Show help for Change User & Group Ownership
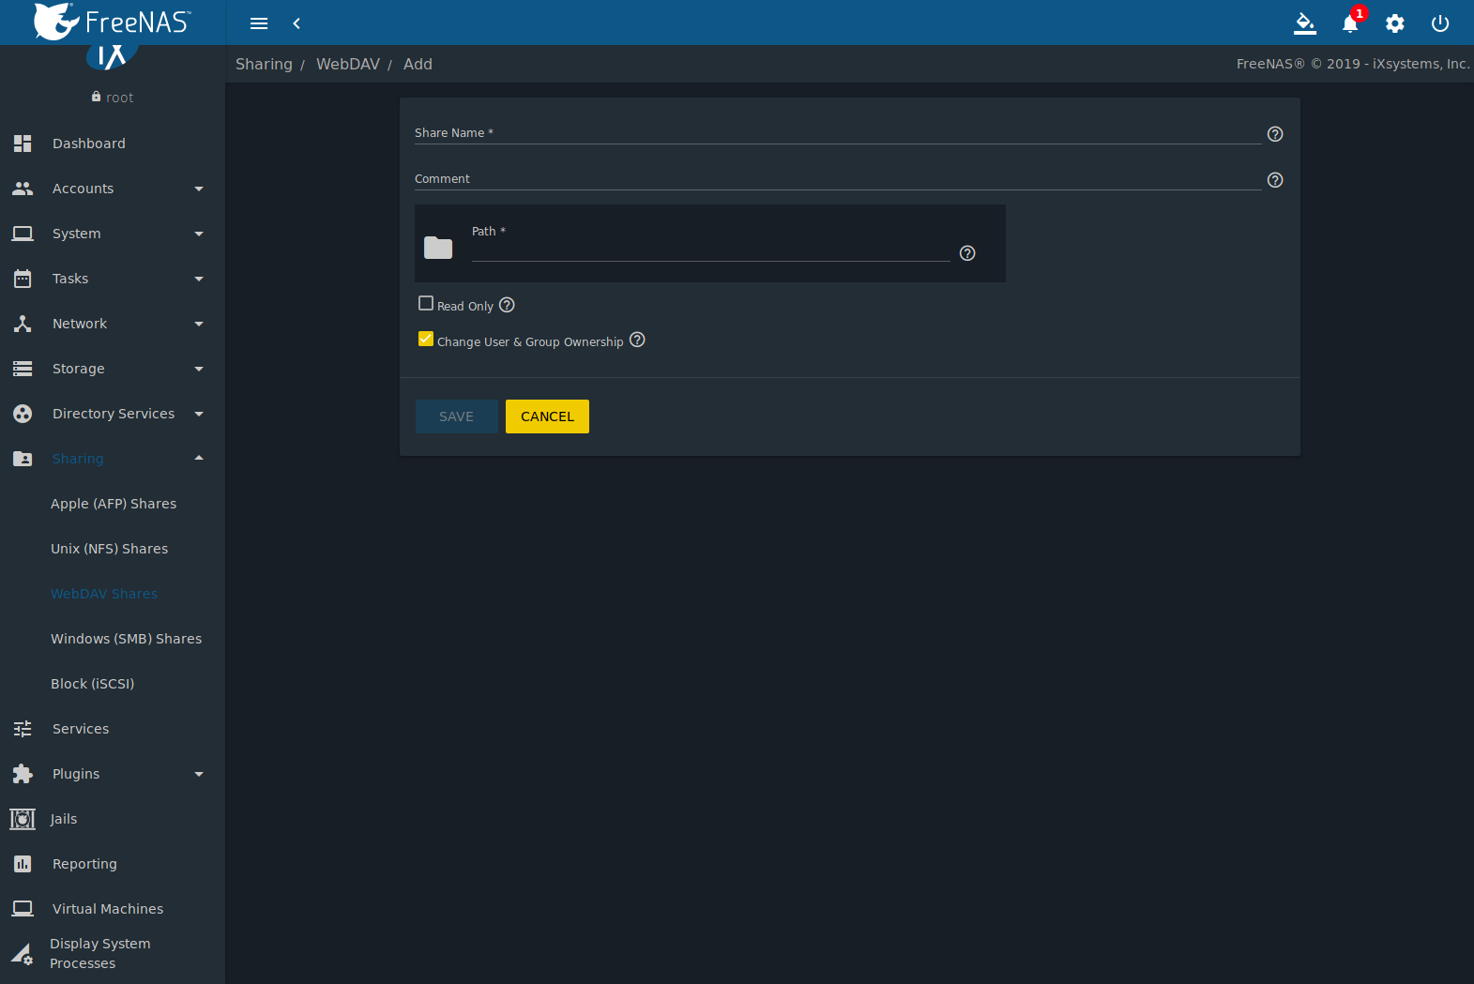1474x984 pixels. click(x=637, y=340)
